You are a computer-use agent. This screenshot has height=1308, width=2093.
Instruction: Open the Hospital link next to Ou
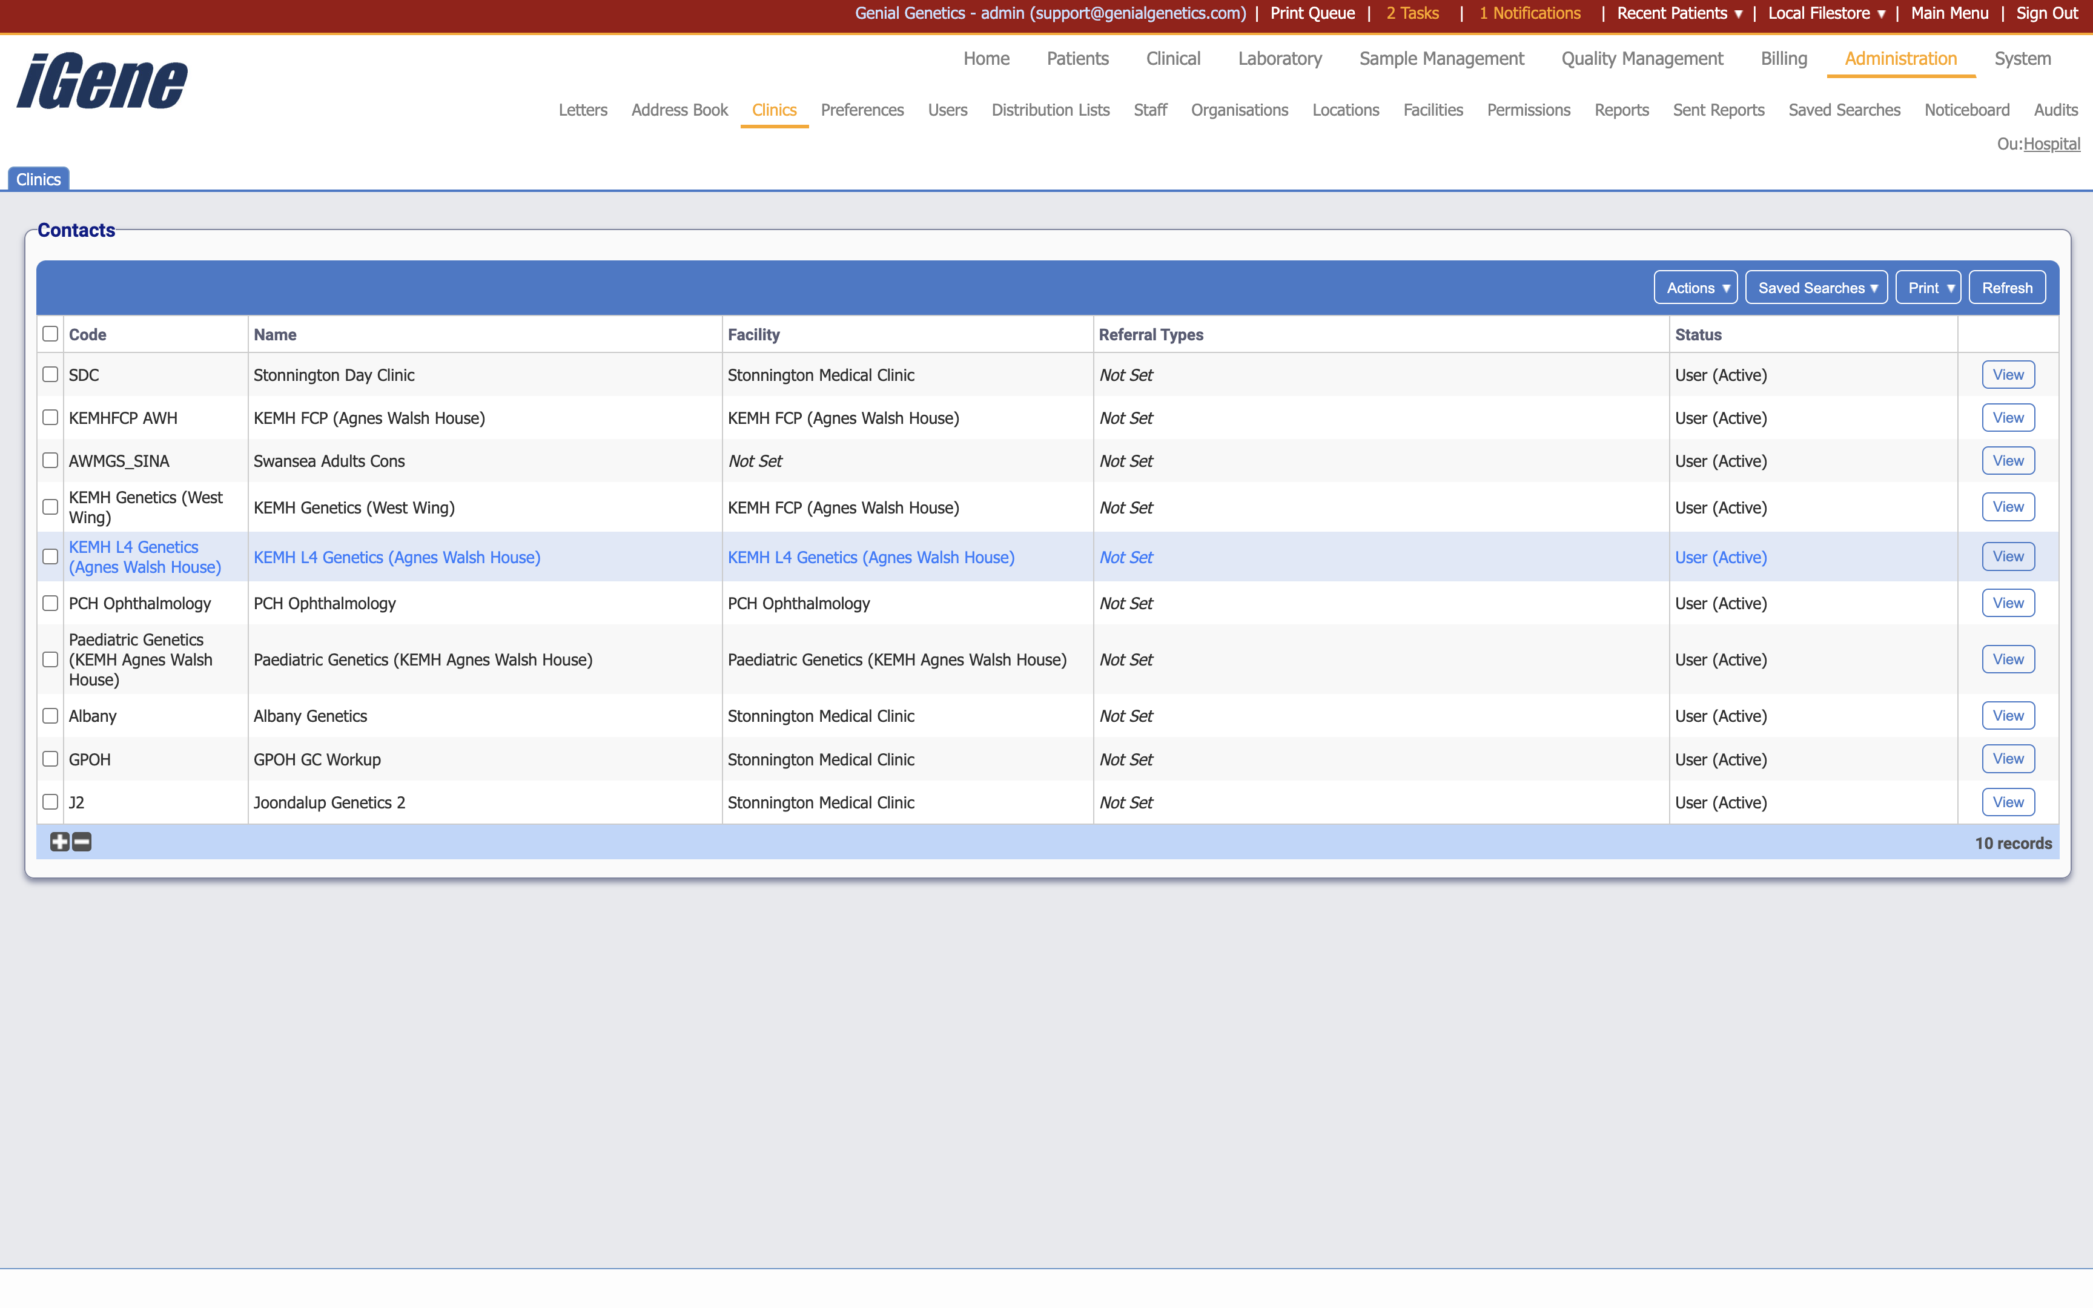(2053, 144)
